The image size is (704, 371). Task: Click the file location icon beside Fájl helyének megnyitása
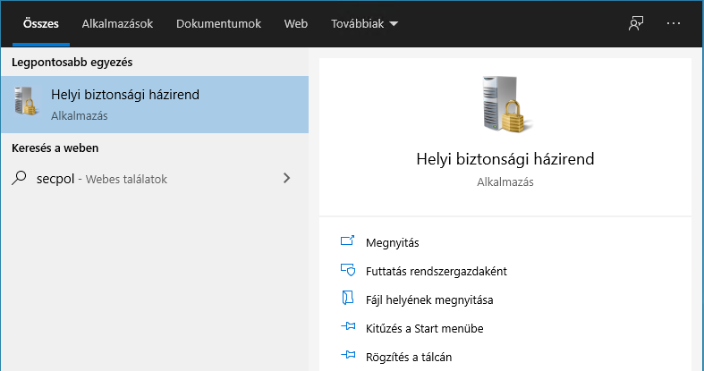tap(349, 299)
